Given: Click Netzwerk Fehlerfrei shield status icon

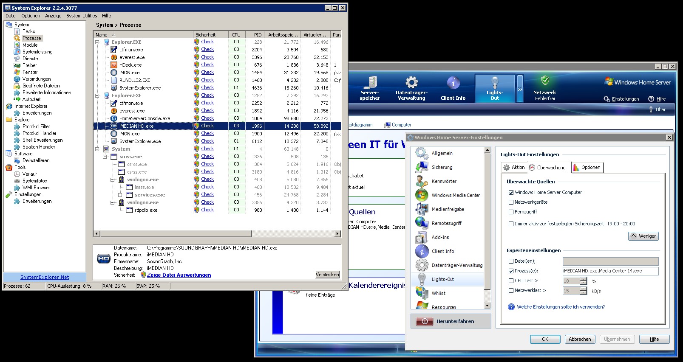Looking at the screenshot, I should point(545,80).
